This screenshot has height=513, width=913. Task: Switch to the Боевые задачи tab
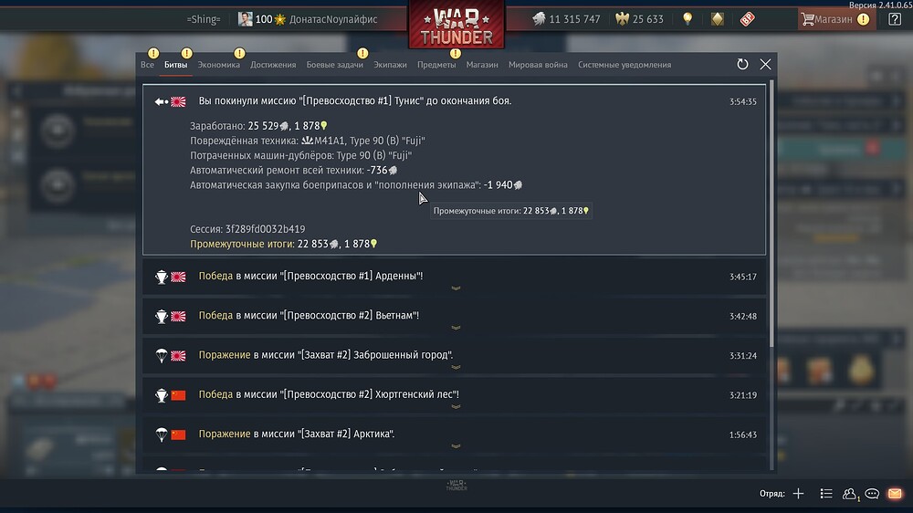[335, 65]
